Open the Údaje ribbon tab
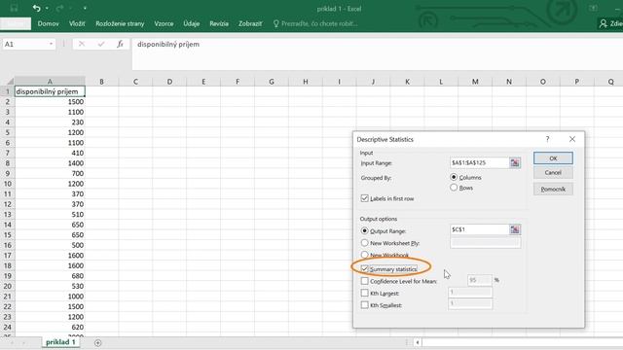Viewport: 623px width, 350px height. pyautogui.click(x=191, y=23)
